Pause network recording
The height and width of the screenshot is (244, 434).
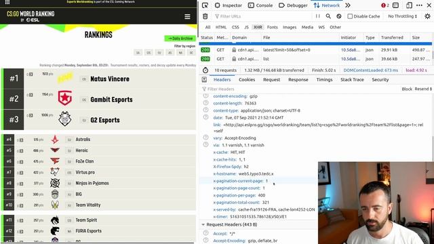[318, 16]
